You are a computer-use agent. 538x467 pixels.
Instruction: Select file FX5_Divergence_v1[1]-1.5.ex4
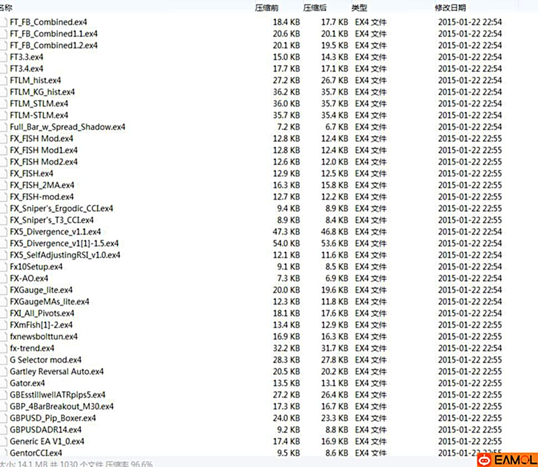(64, 244)
